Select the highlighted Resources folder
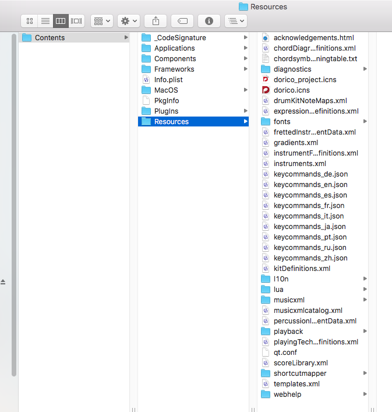 tap(193, 121)
